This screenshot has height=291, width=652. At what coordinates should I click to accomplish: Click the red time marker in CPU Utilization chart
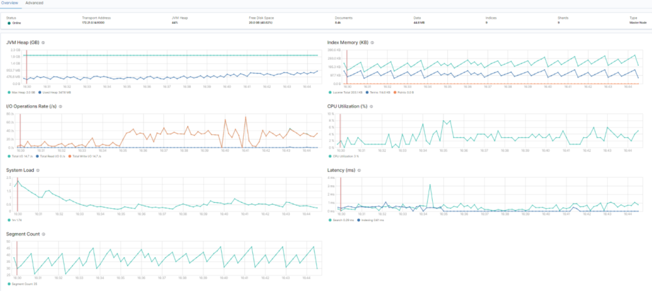[x=340, y=130]
